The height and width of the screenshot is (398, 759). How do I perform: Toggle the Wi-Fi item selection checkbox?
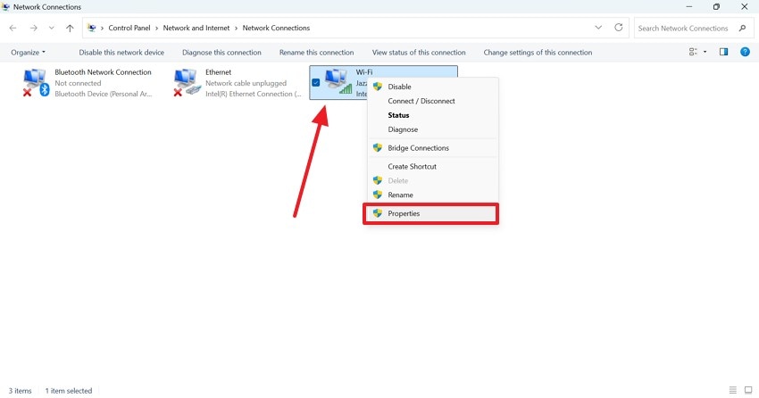coord(315,83)
